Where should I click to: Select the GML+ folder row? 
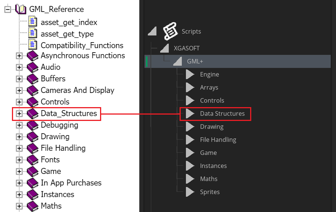click(x=238, y=62)
